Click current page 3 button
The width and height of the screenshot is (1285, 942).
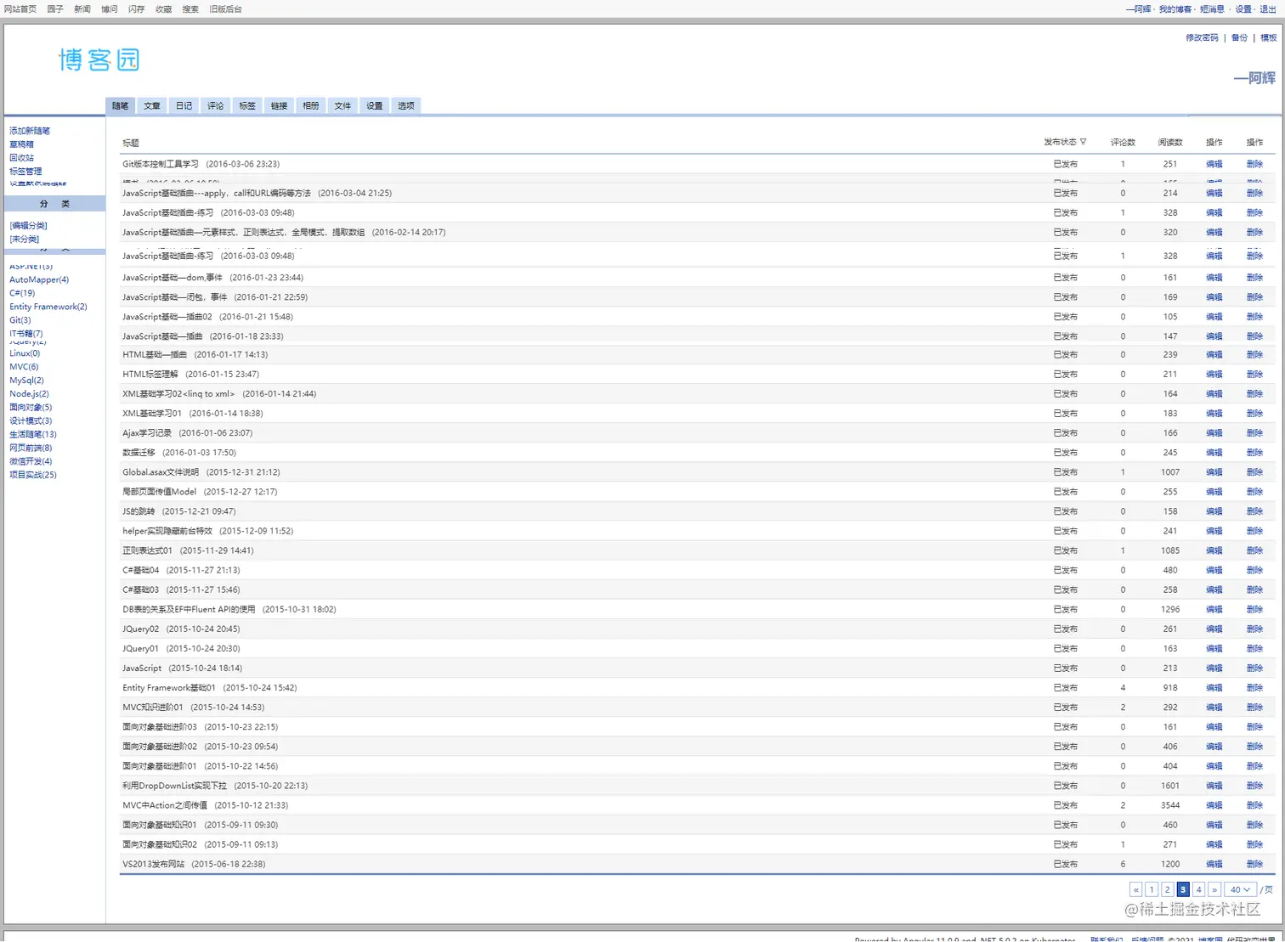point(1183,889)
